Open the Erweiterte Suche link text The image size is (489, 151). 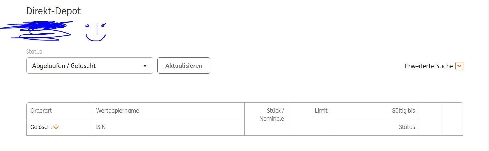coord(429,66)
